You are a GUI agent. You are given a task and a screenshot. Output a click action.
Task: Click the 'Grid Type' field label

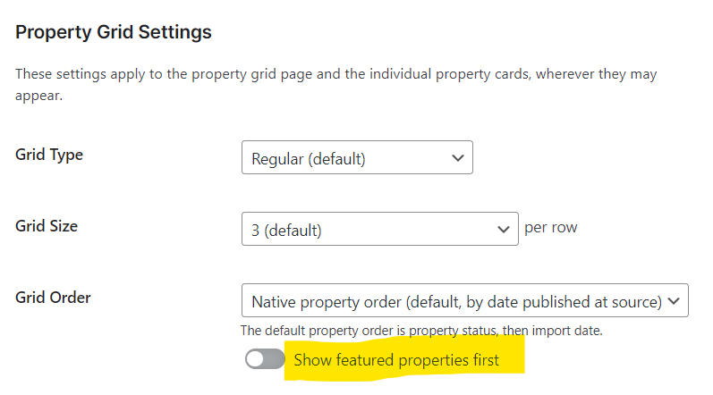coord(49,155)
